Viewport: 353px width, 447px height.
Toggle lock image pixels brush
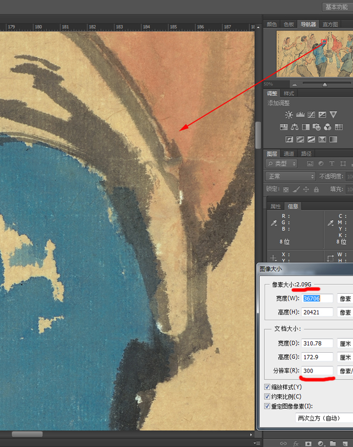coord(296,189)
